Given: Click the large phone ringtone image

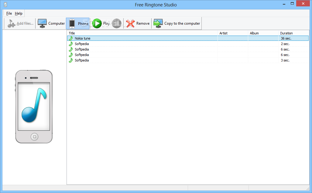Looking at the screenshot, I should (34, 107).
